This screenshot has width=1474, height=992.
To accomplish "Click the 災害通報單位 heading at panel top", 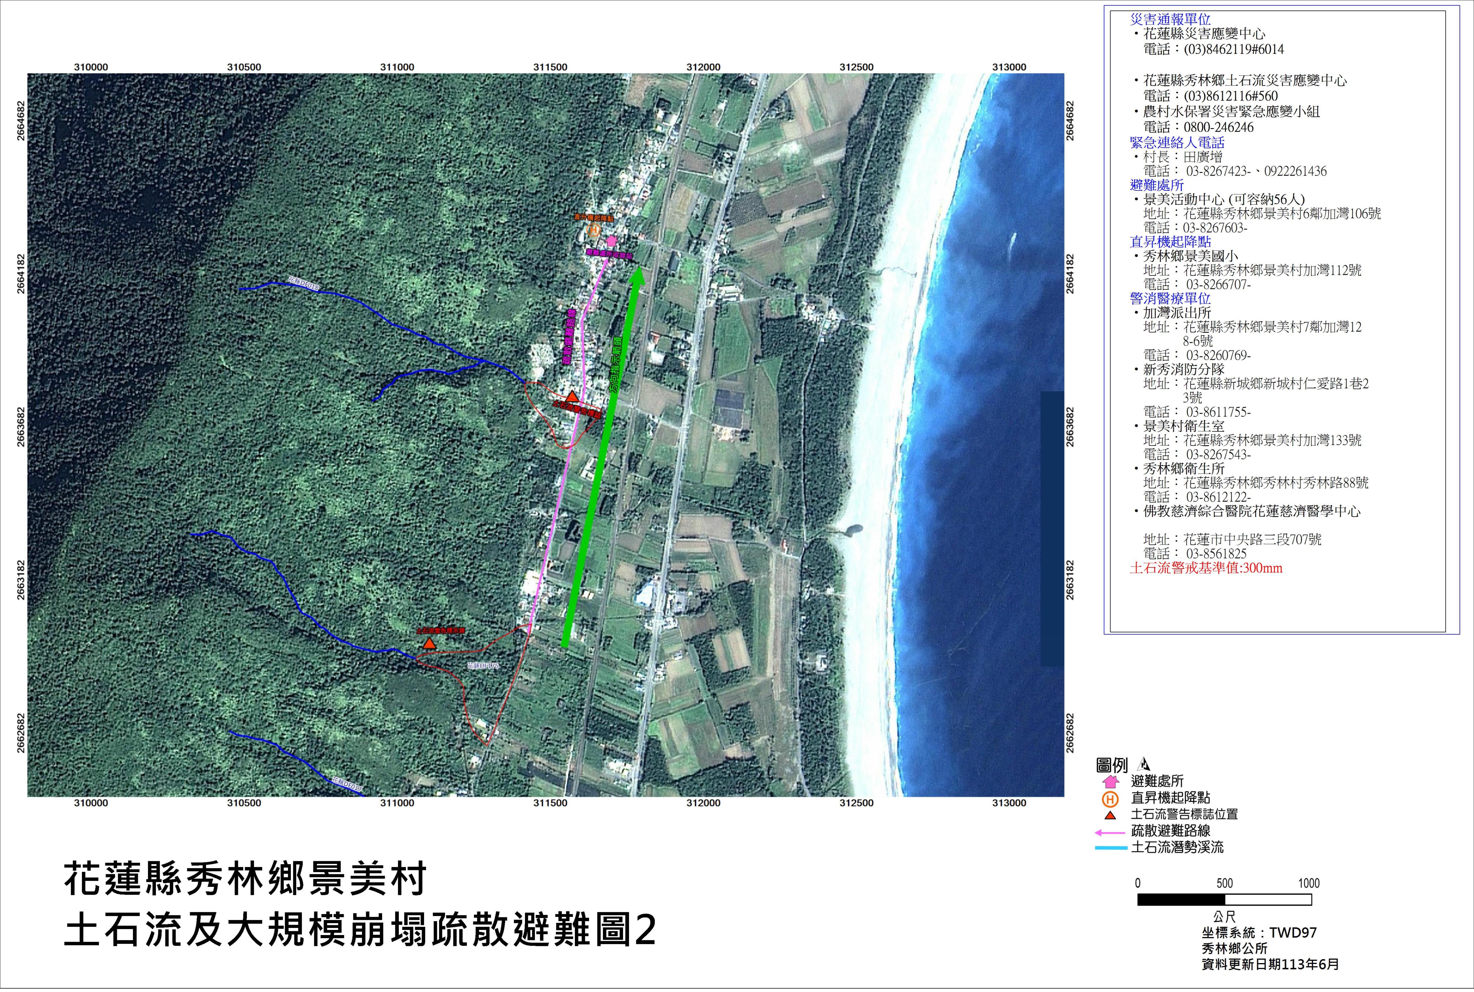I will (1170, 19).
